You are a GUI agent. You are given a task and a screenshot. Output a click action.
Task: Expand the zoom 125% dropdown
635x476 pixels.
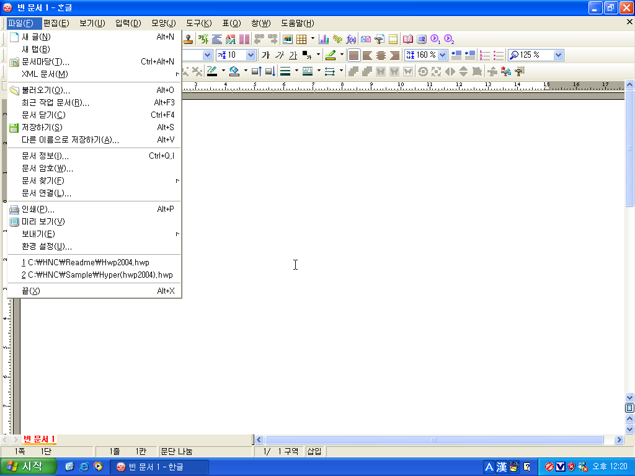tap(559, 55)
